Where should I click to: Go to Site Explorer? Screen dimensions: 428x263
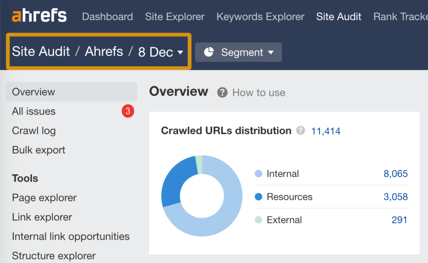point(175,17)
